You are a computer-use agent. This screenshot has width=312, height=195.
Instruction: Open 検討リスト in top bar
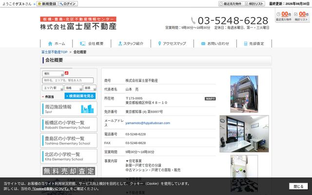[254, 4]
